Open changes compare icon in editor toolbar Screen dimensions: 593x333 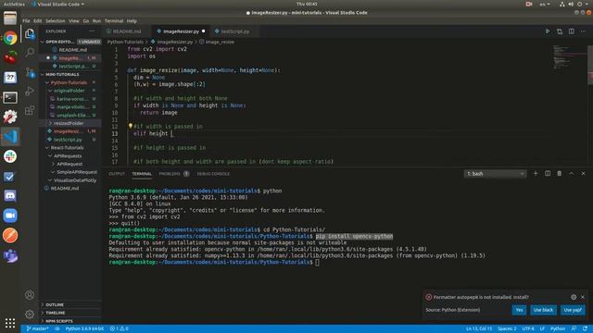tap(560, 31)
